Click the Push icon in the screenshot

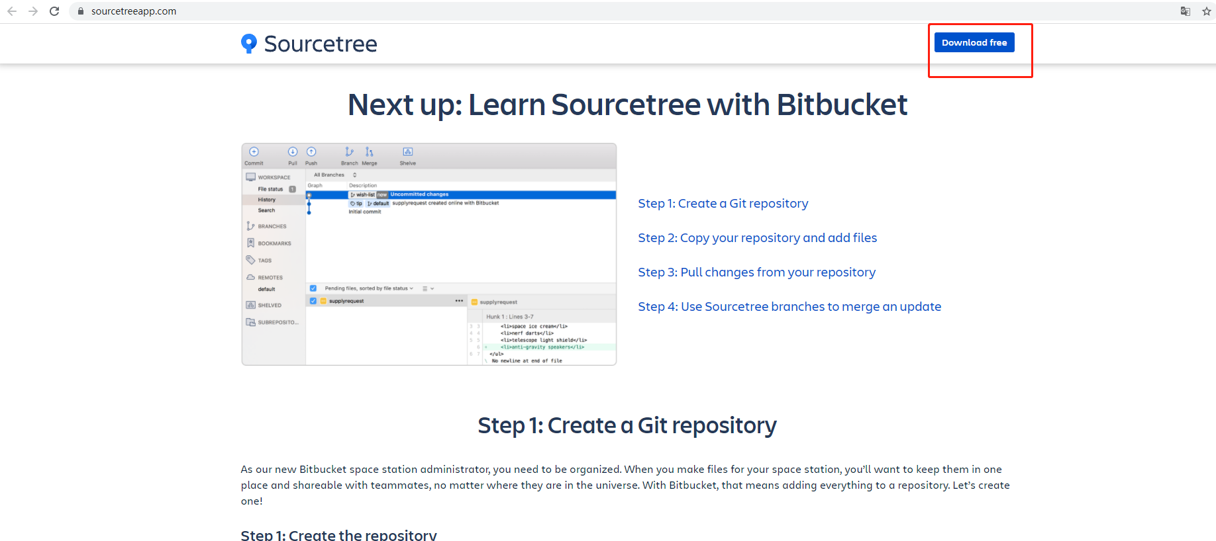[311, 152]
